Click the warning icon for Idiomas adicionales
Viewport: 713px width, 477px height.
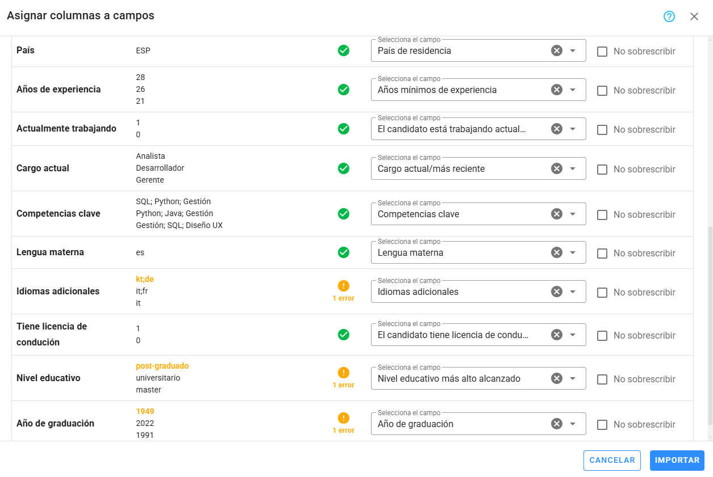[x=344, y=286]
